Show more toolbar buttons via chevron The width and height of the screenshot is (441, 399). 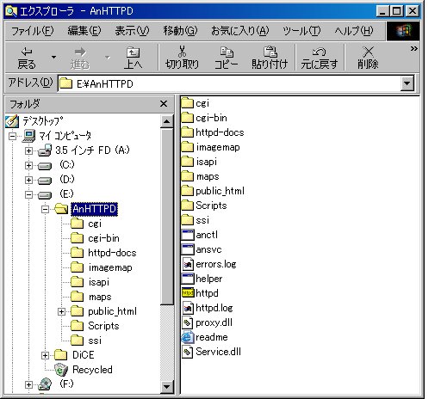(413, 48)
